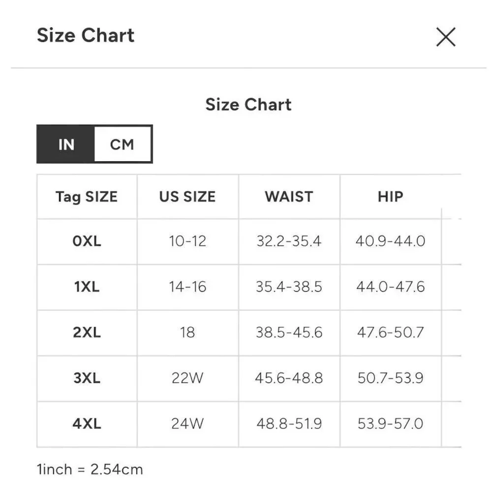The height and width of the screenshot is (492, 492).
Task: Click the 24W US size cell
Action: (x=187, y=424)
